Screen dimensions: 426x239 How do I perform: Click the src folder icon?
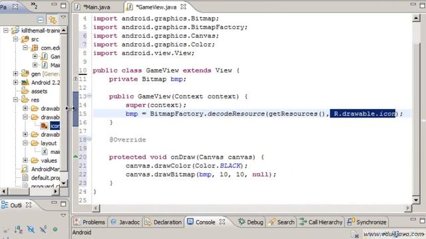point(25,39)
